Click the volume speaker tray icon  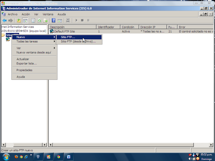point(190,159)
